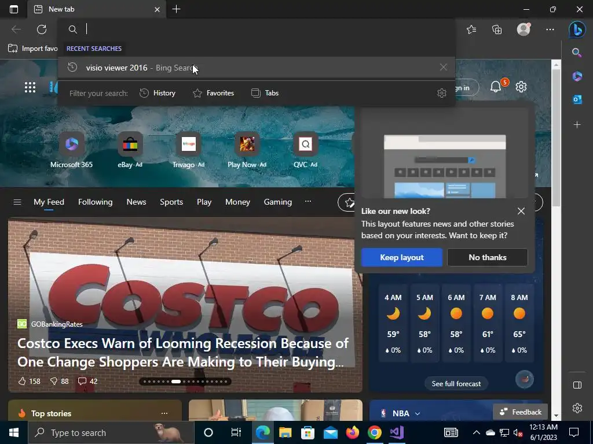The image size is (593, 444).
Task: Remove visio viewer 2016 recent search
Action: [444, 67]
